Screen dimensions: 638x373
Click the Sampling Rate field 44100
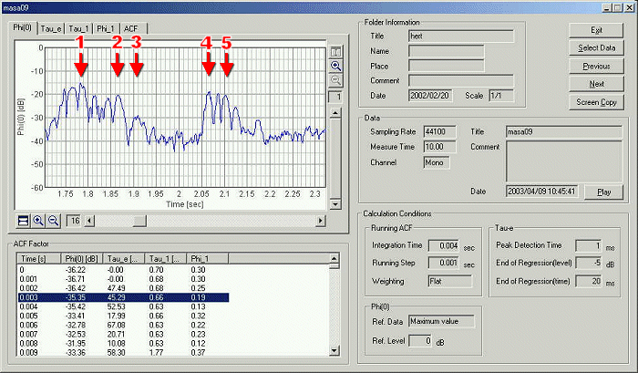click(x=439, y=132)
